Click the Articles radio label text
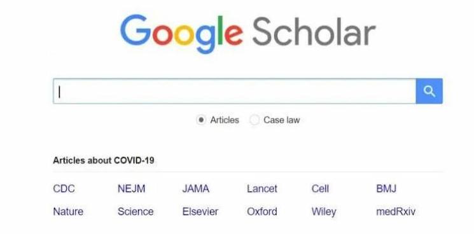 click(225, 120)
